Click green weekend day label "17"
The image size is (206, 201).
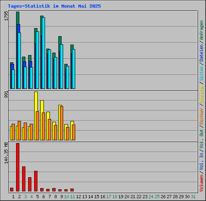[x=109, y=197]
